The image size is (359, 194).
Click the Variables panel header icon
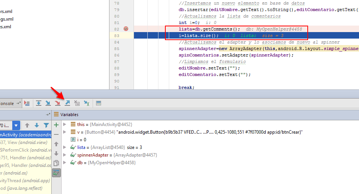[x=56, y=115]
